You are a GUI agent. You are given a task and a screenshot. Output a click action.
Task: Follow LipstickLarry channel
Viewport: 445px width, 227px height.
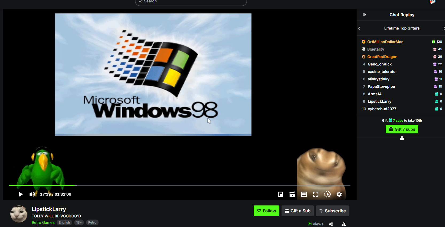[x=267, y=211]
